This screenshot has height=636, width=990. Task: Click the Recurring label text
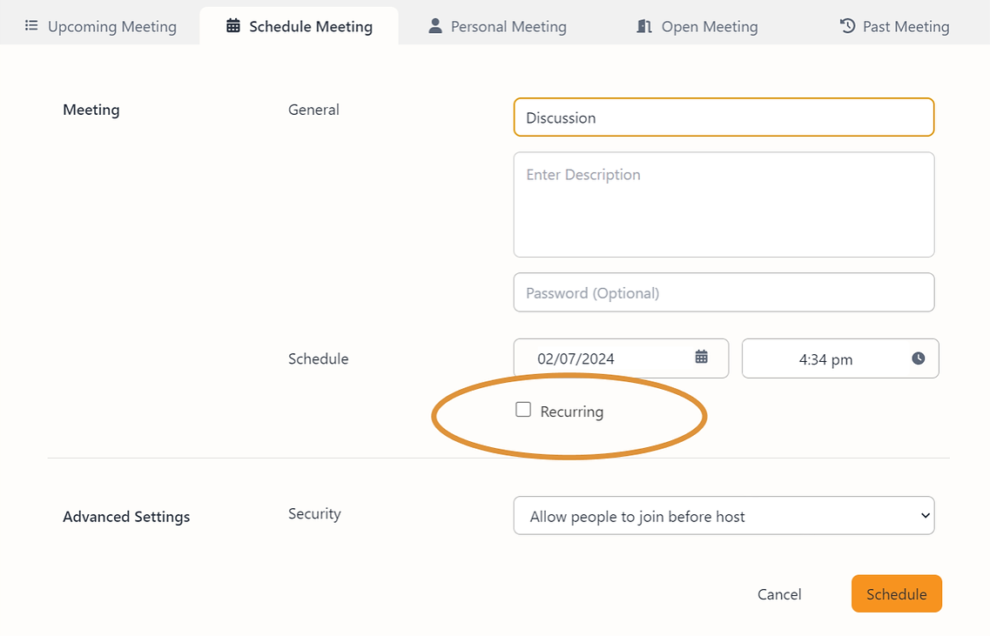pyautogui.click(x=572, y=412)
